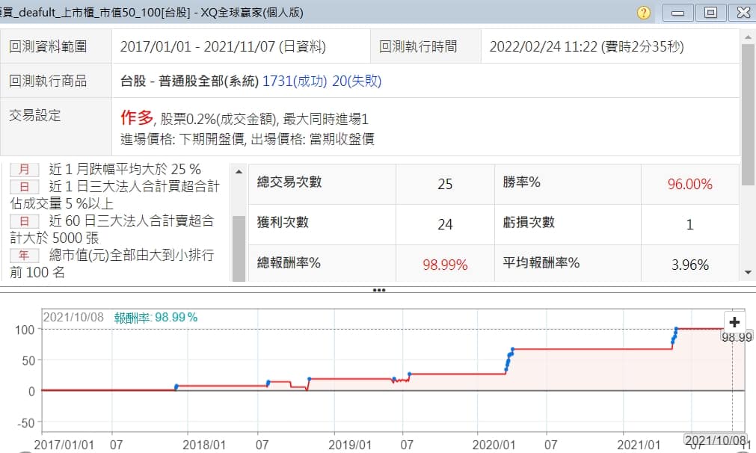
Task: Open the 1731(成功) successful symbols link
Action: pos(295,81)
